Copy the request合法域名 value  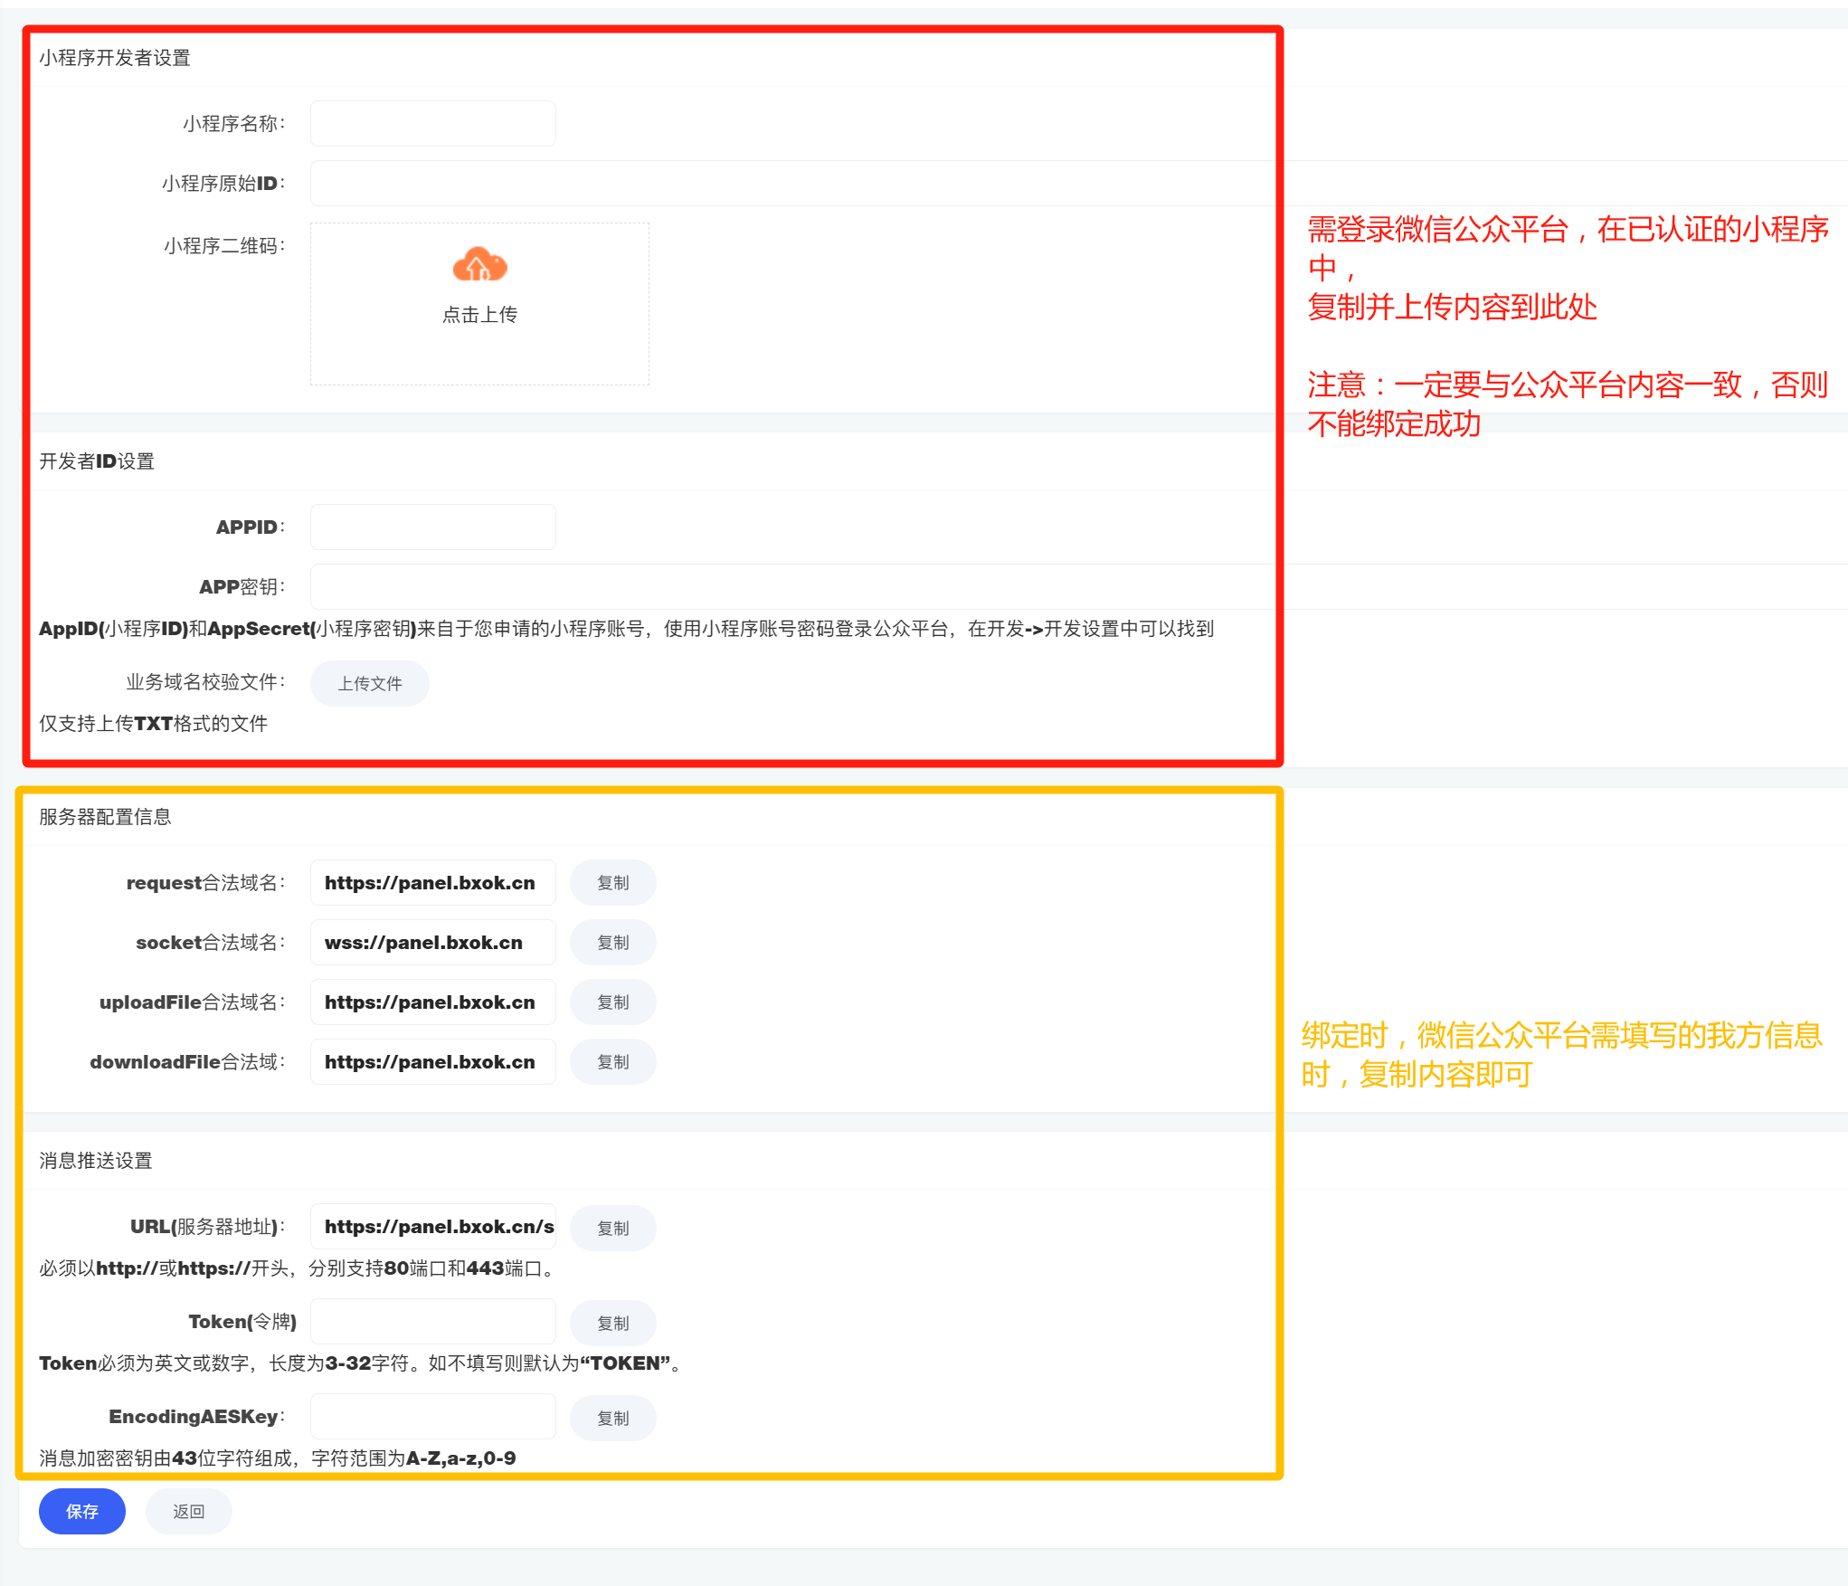pos(612,883)
